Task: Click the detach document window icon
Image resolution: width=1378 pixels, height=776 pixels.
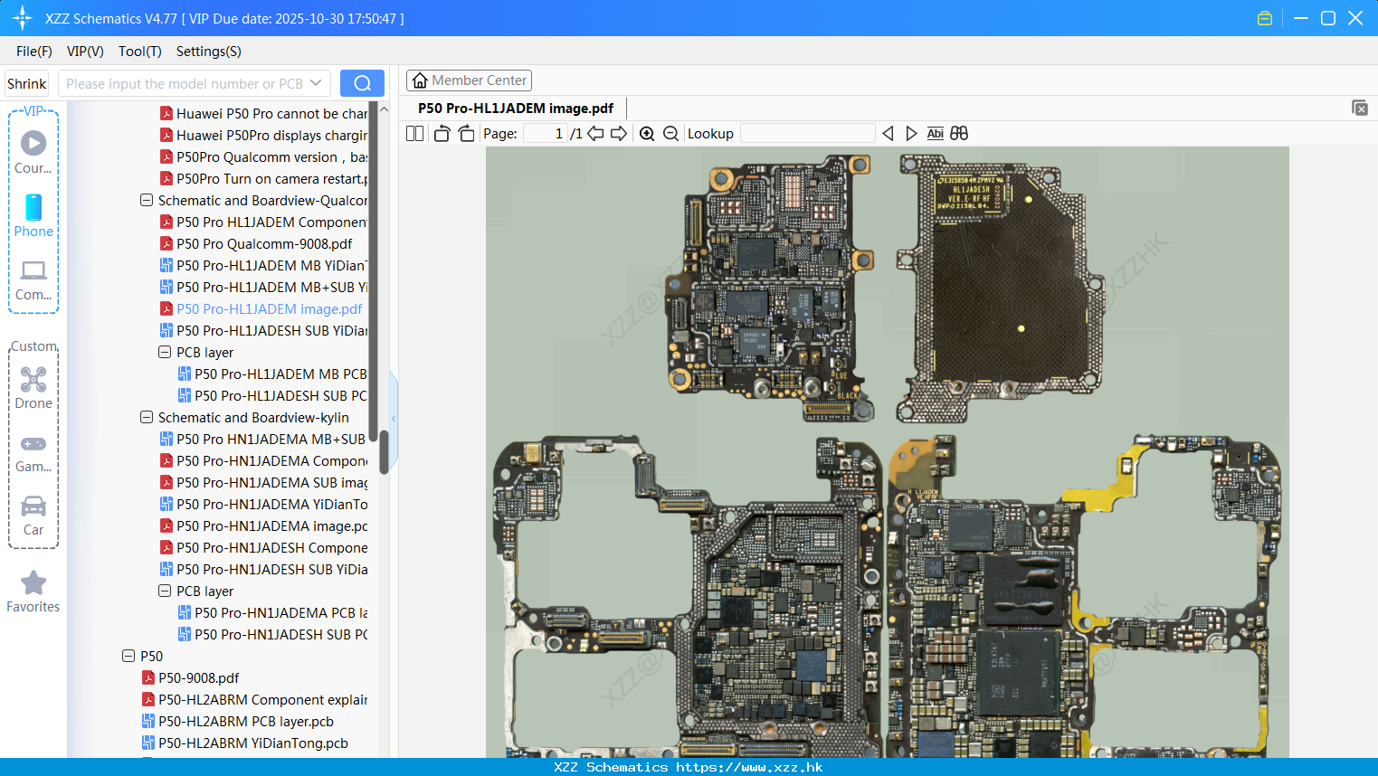Action: coord(1359,108)
